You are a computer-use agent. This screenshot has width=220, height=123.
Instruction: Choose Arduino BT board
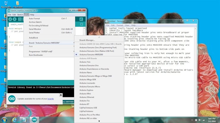click(x=99, y=104)
